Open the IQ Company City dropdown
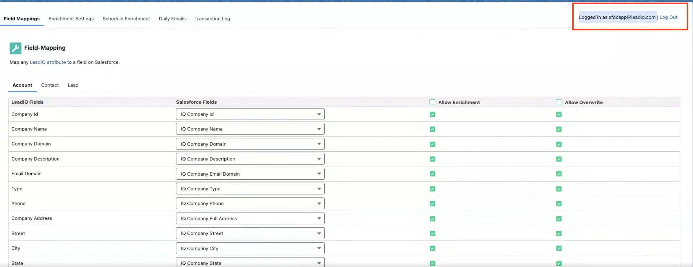This screenshot has height=267, width=693. [250, 248]
